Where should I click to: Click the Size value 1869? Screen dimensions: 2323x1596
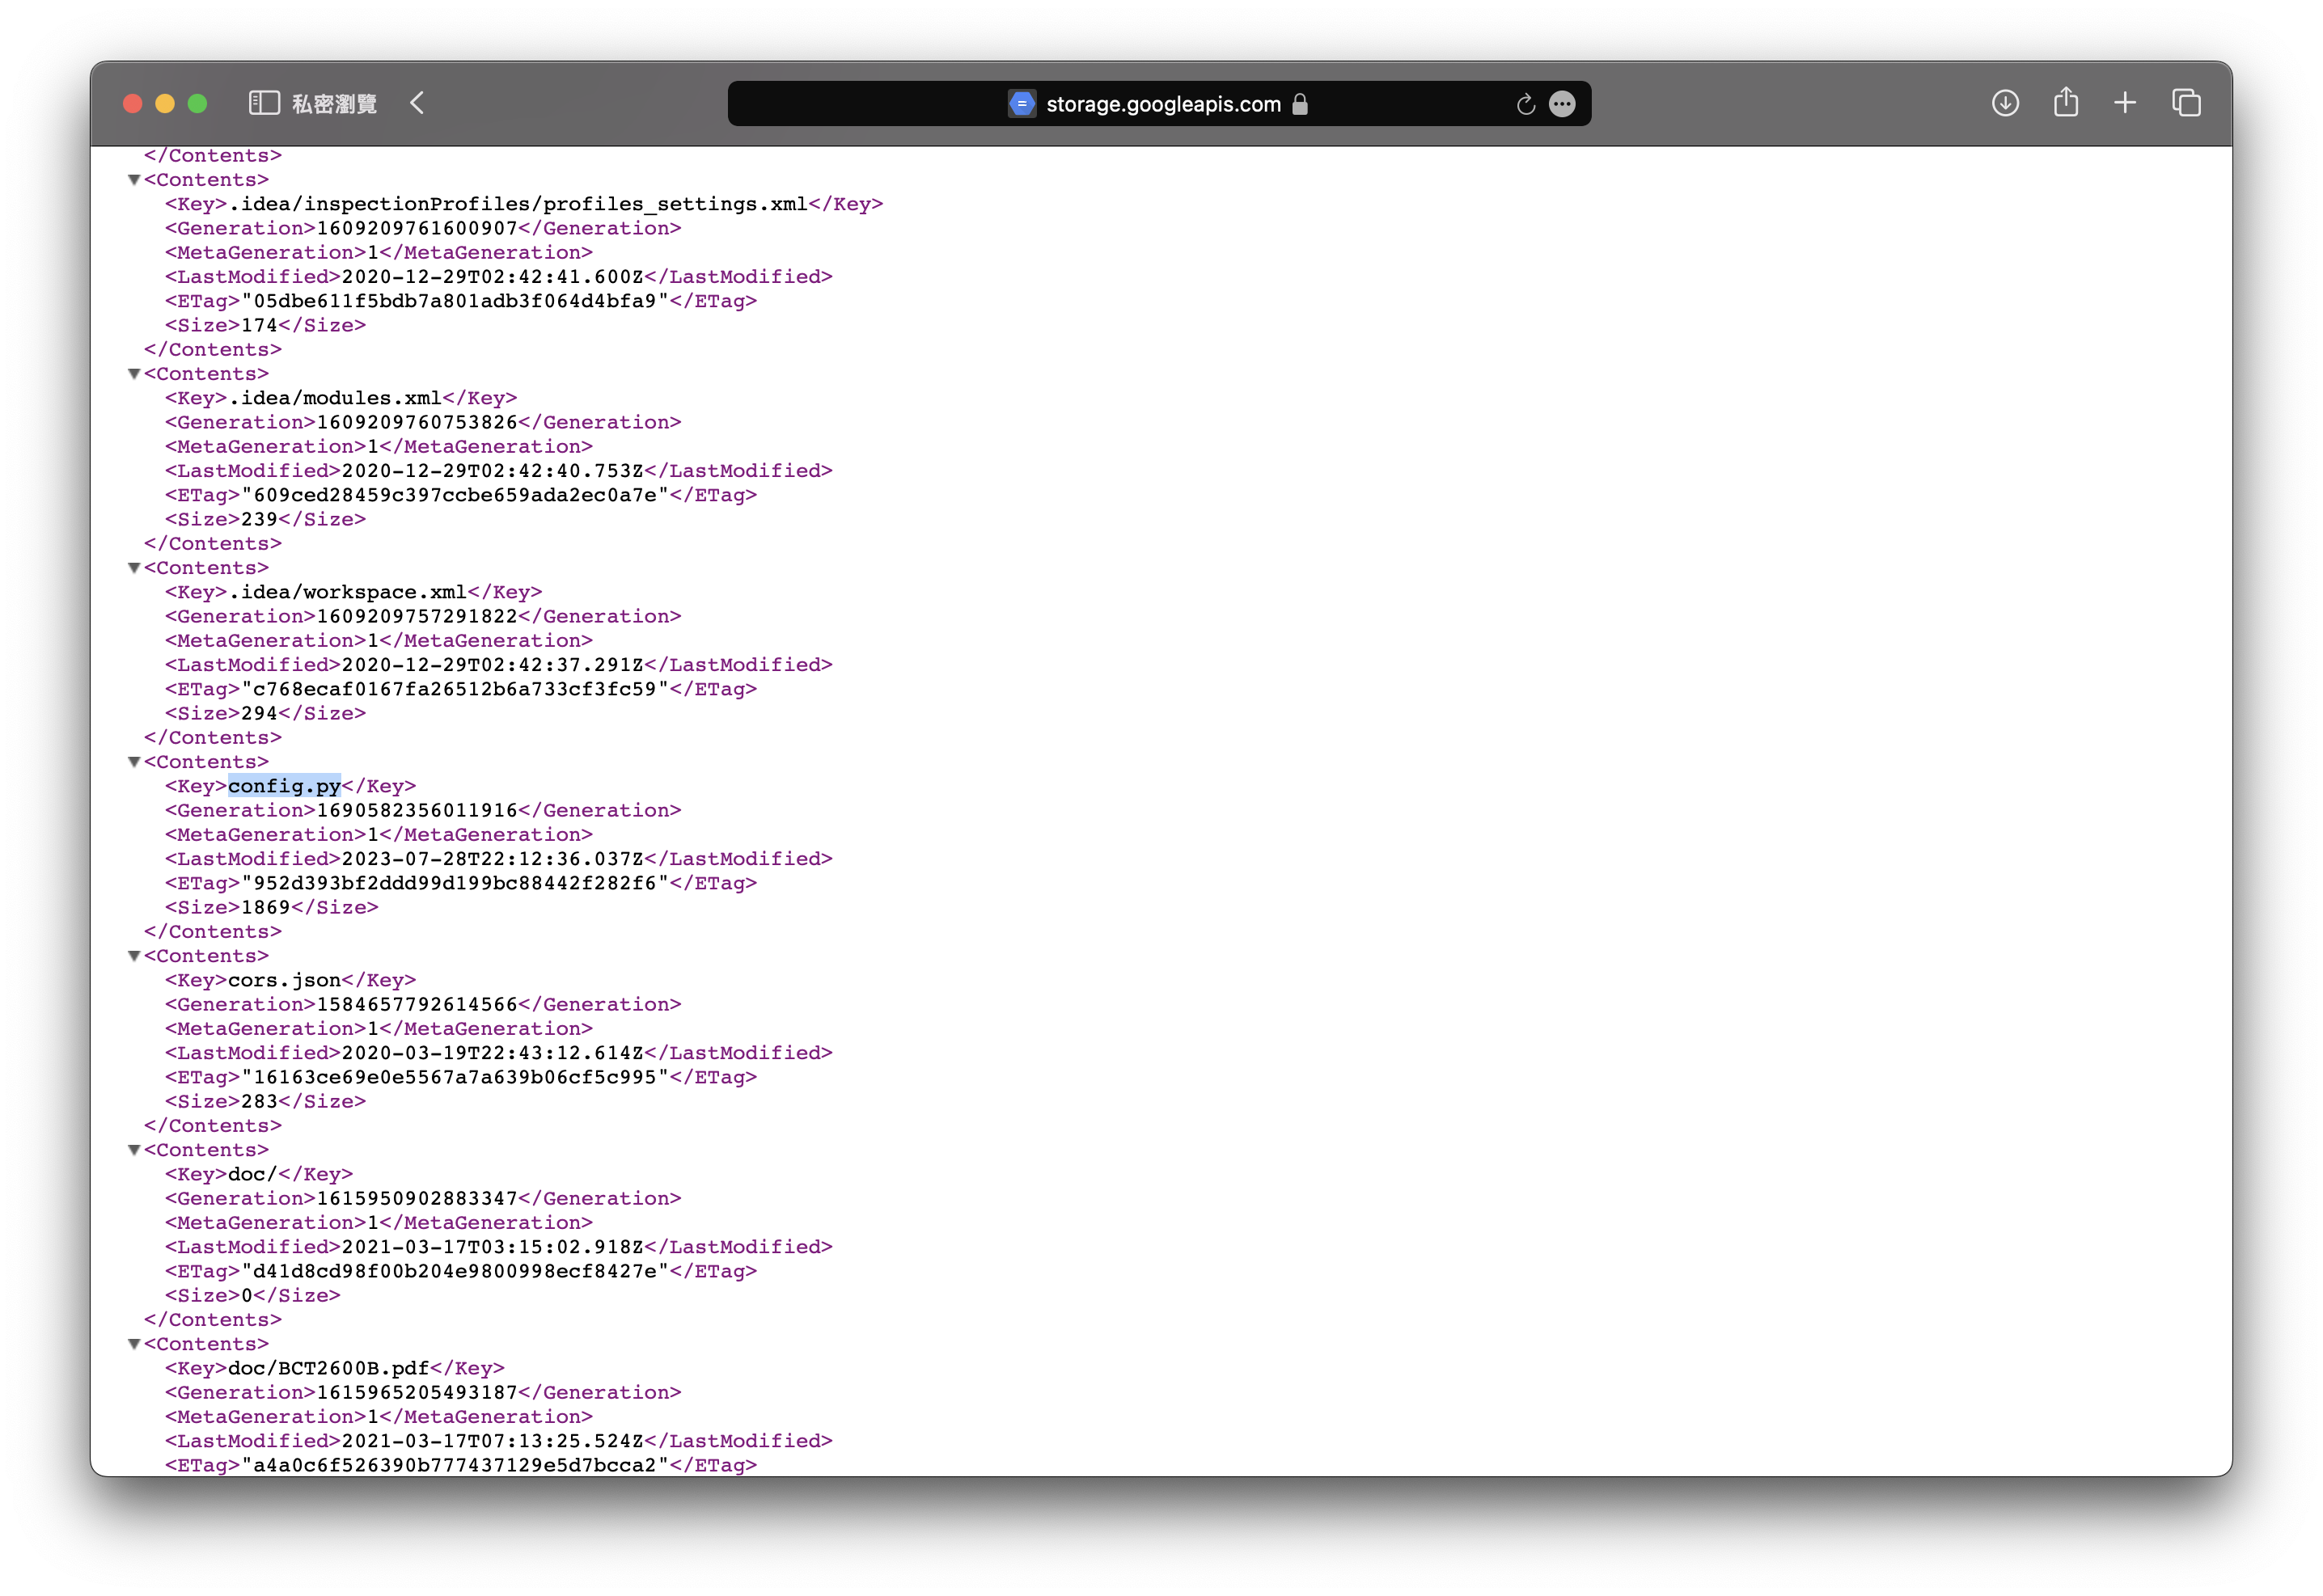point(265,907)
